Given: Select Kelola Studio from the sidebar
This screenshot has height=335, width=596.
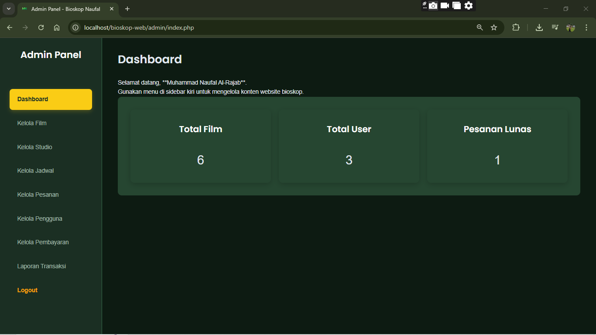Looking at the screenshot, I should tap(35, 147).
